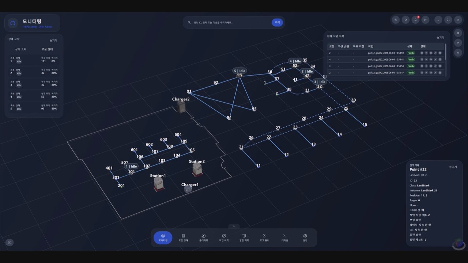Click the Charger2 model on the map
This screenshot has width=468, height=263.
pyautogui.click(x=181, y=107)
